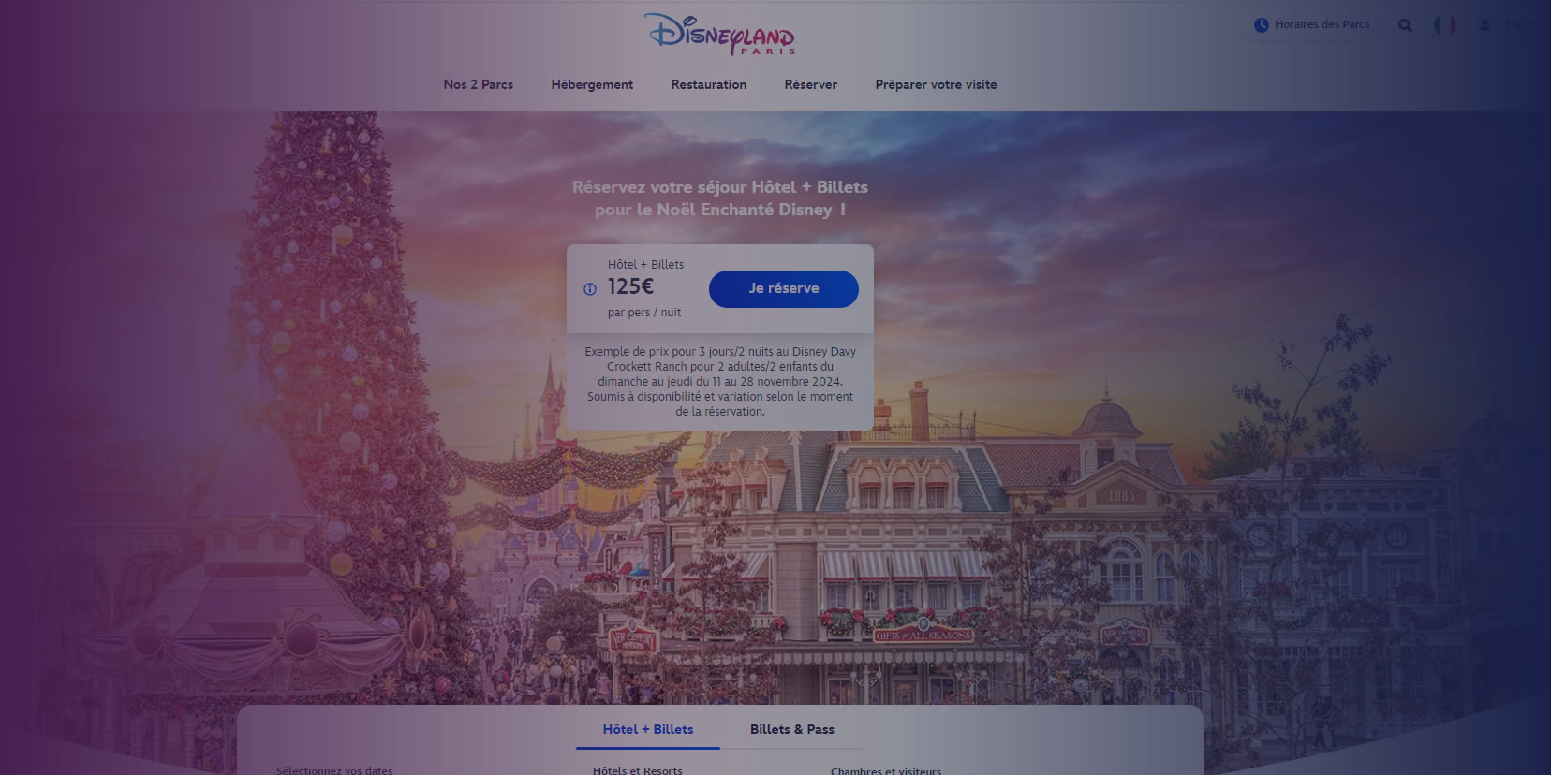Viewport: 1551px width, 775px height.
Task: Open the Préparer votre visite menu
Action: (936, 84)
